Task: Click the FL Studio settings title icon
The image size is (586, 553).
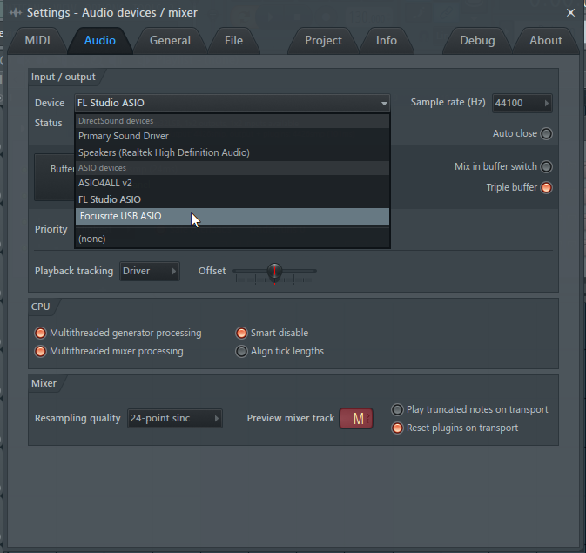Action: point(16,13)
